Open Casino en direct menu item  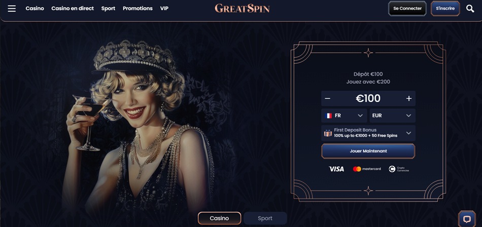[73, 8]
